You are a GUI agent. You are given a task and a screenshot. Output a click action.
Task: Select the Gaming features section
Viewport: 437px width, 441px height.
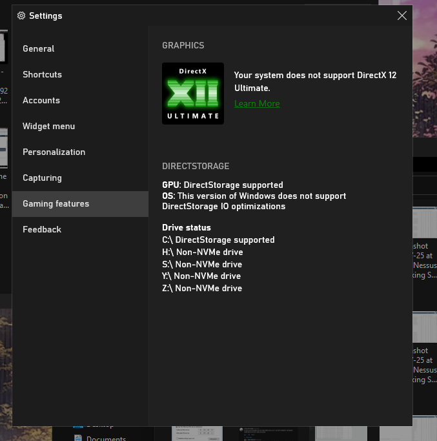tap(80, 204)
